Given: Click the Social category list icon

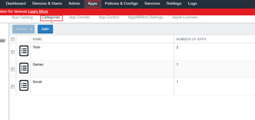Looking at the screenshot, I should click(x=24, y=85).
